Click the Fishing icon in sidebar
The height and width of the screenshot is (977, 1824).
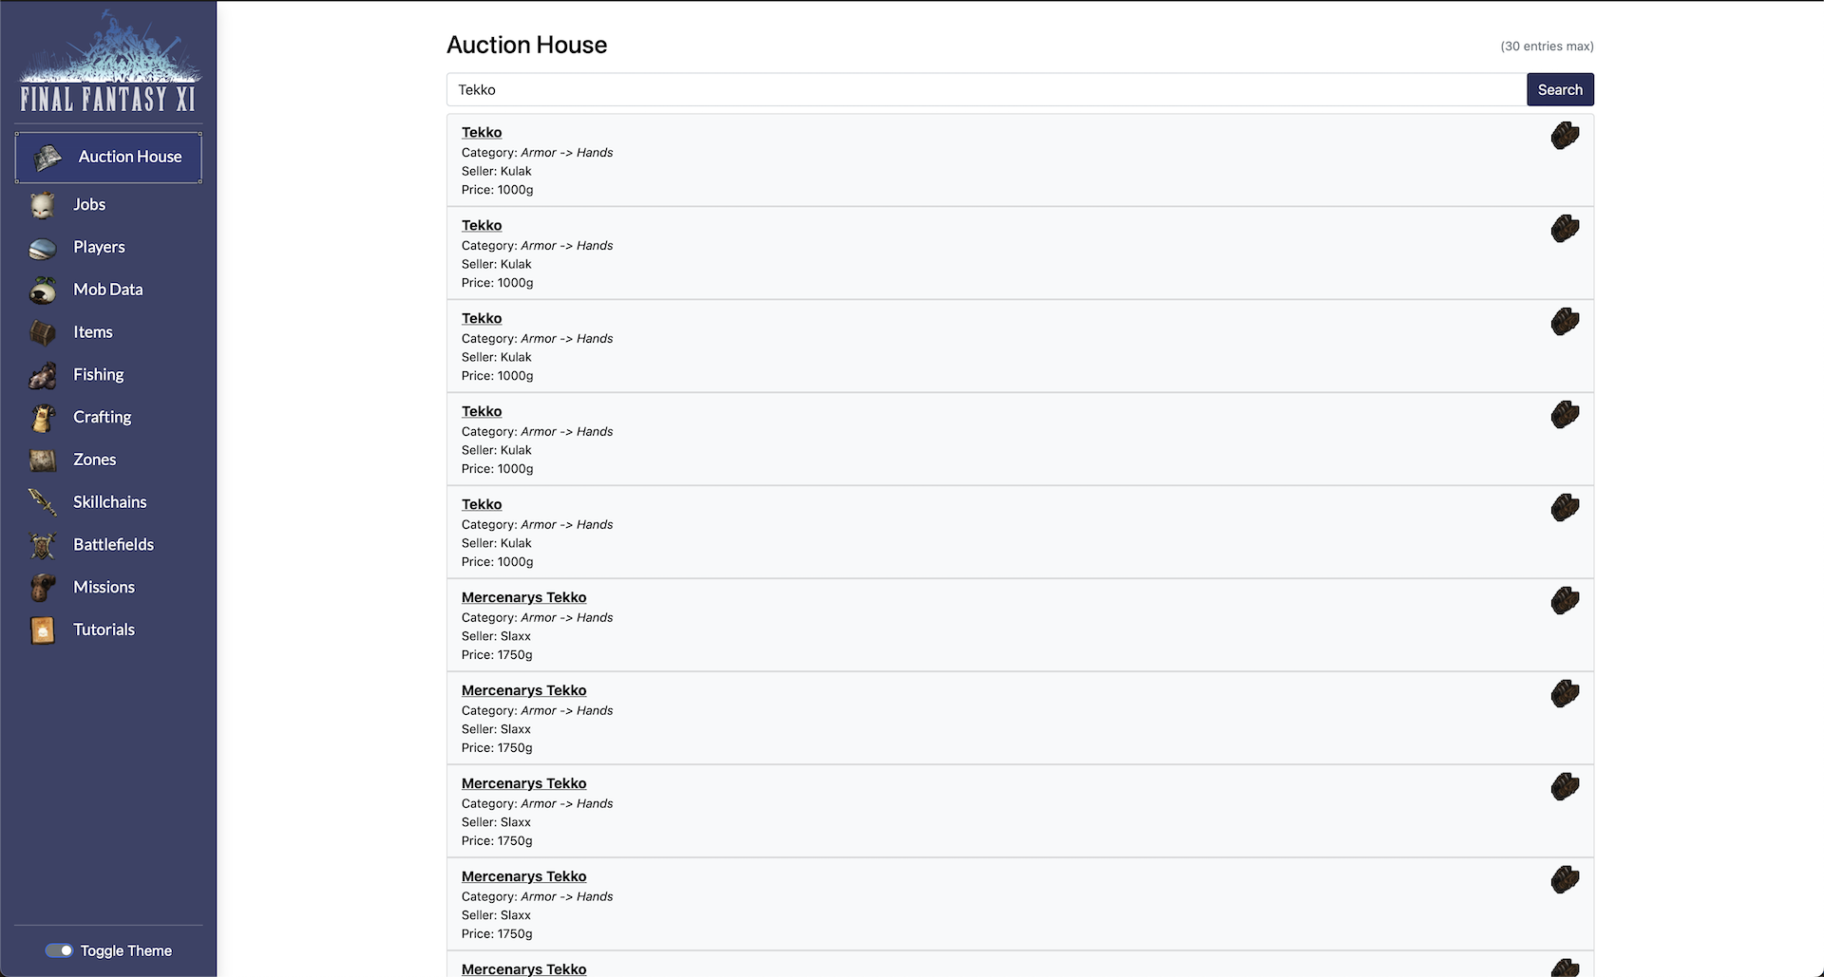click(43, 375)
